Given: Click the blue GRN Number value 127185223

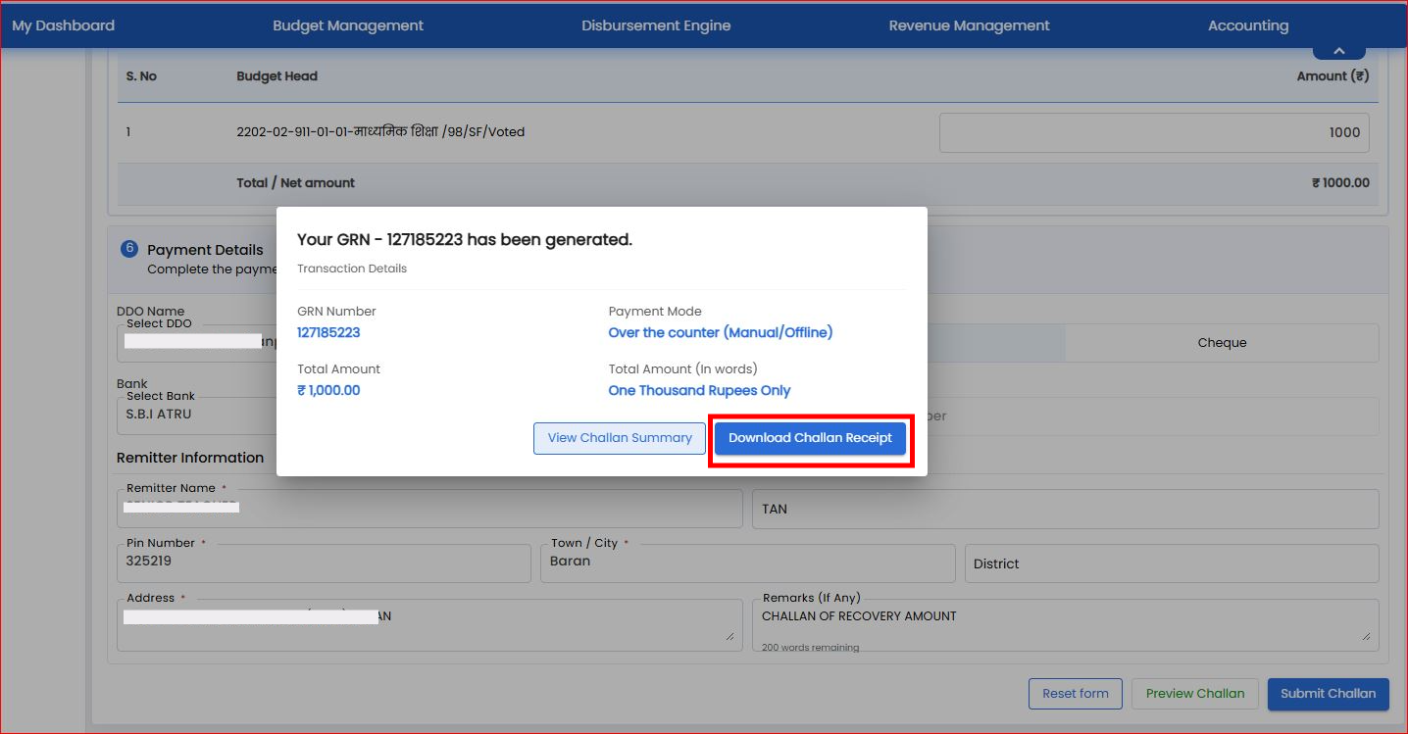Looking at the screenshot, I should (328, 332).
